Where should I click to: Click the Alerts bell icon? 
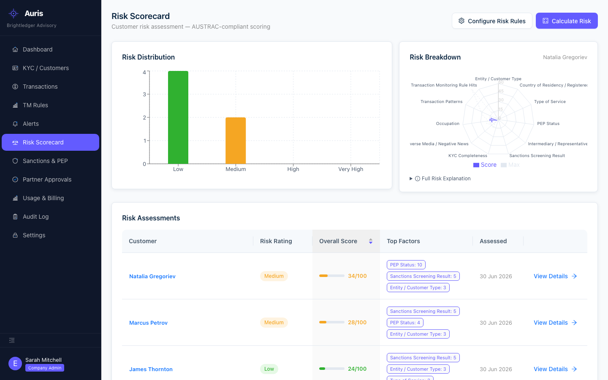click(x=15, y=124)
